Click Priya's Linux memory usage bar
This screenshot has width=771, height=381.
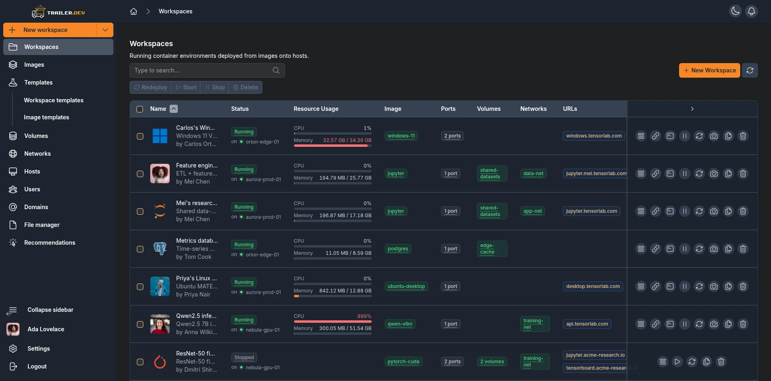(332, 296)
